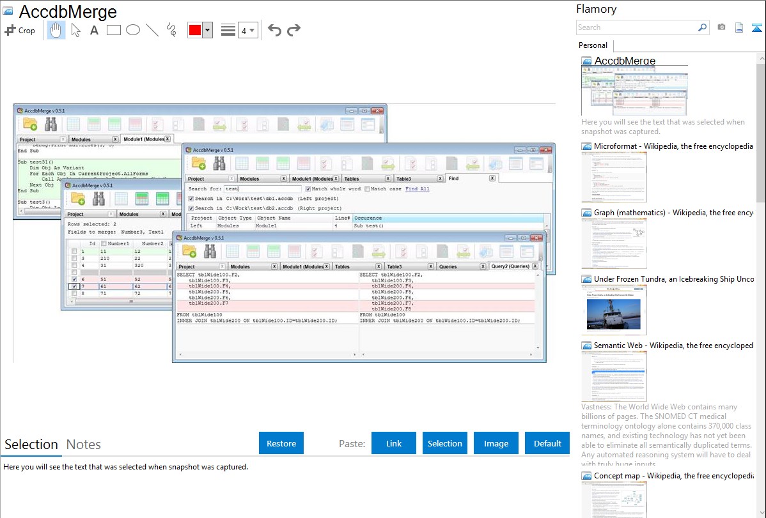This screenshot has width=766, height=518.
Task: Toggle the Match case checkbox
Action: [367, 189]
